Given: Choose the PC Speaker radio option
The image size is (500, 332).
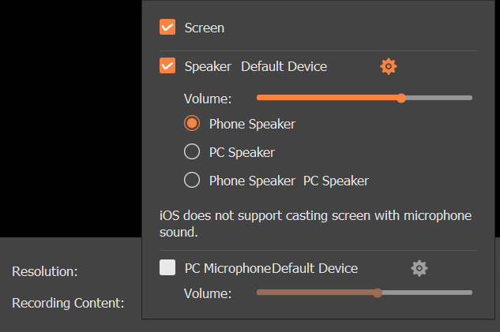Looking at the screenshot, I should pos(191,152).
